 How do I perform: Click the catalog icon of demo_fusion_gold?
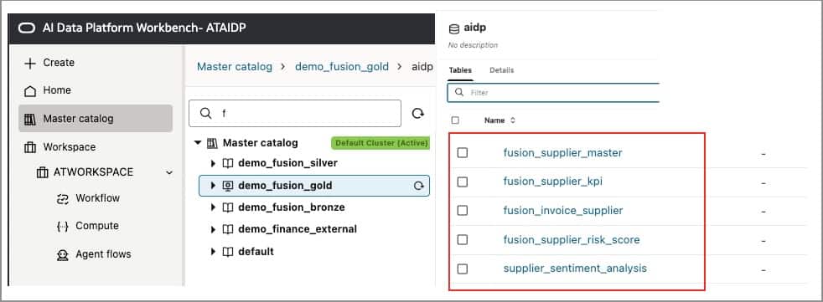(228, 186)
